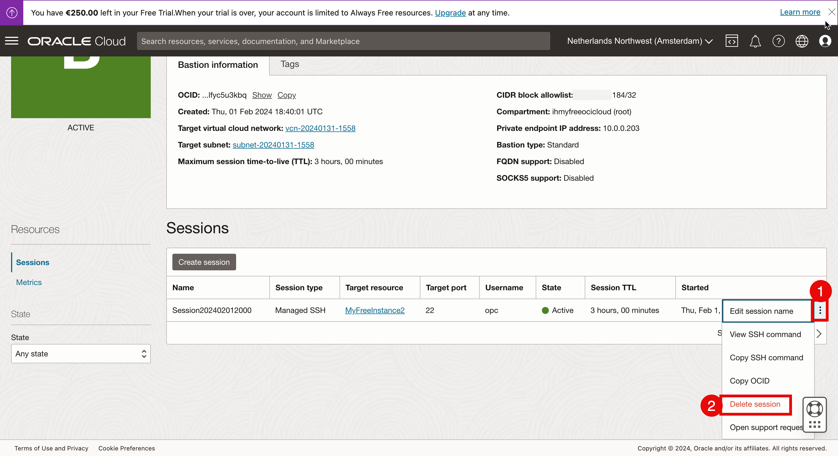Open the MyFreeInstance2 target resource link
This screenshot has width=838, height=456.
(x=375, y=310)
